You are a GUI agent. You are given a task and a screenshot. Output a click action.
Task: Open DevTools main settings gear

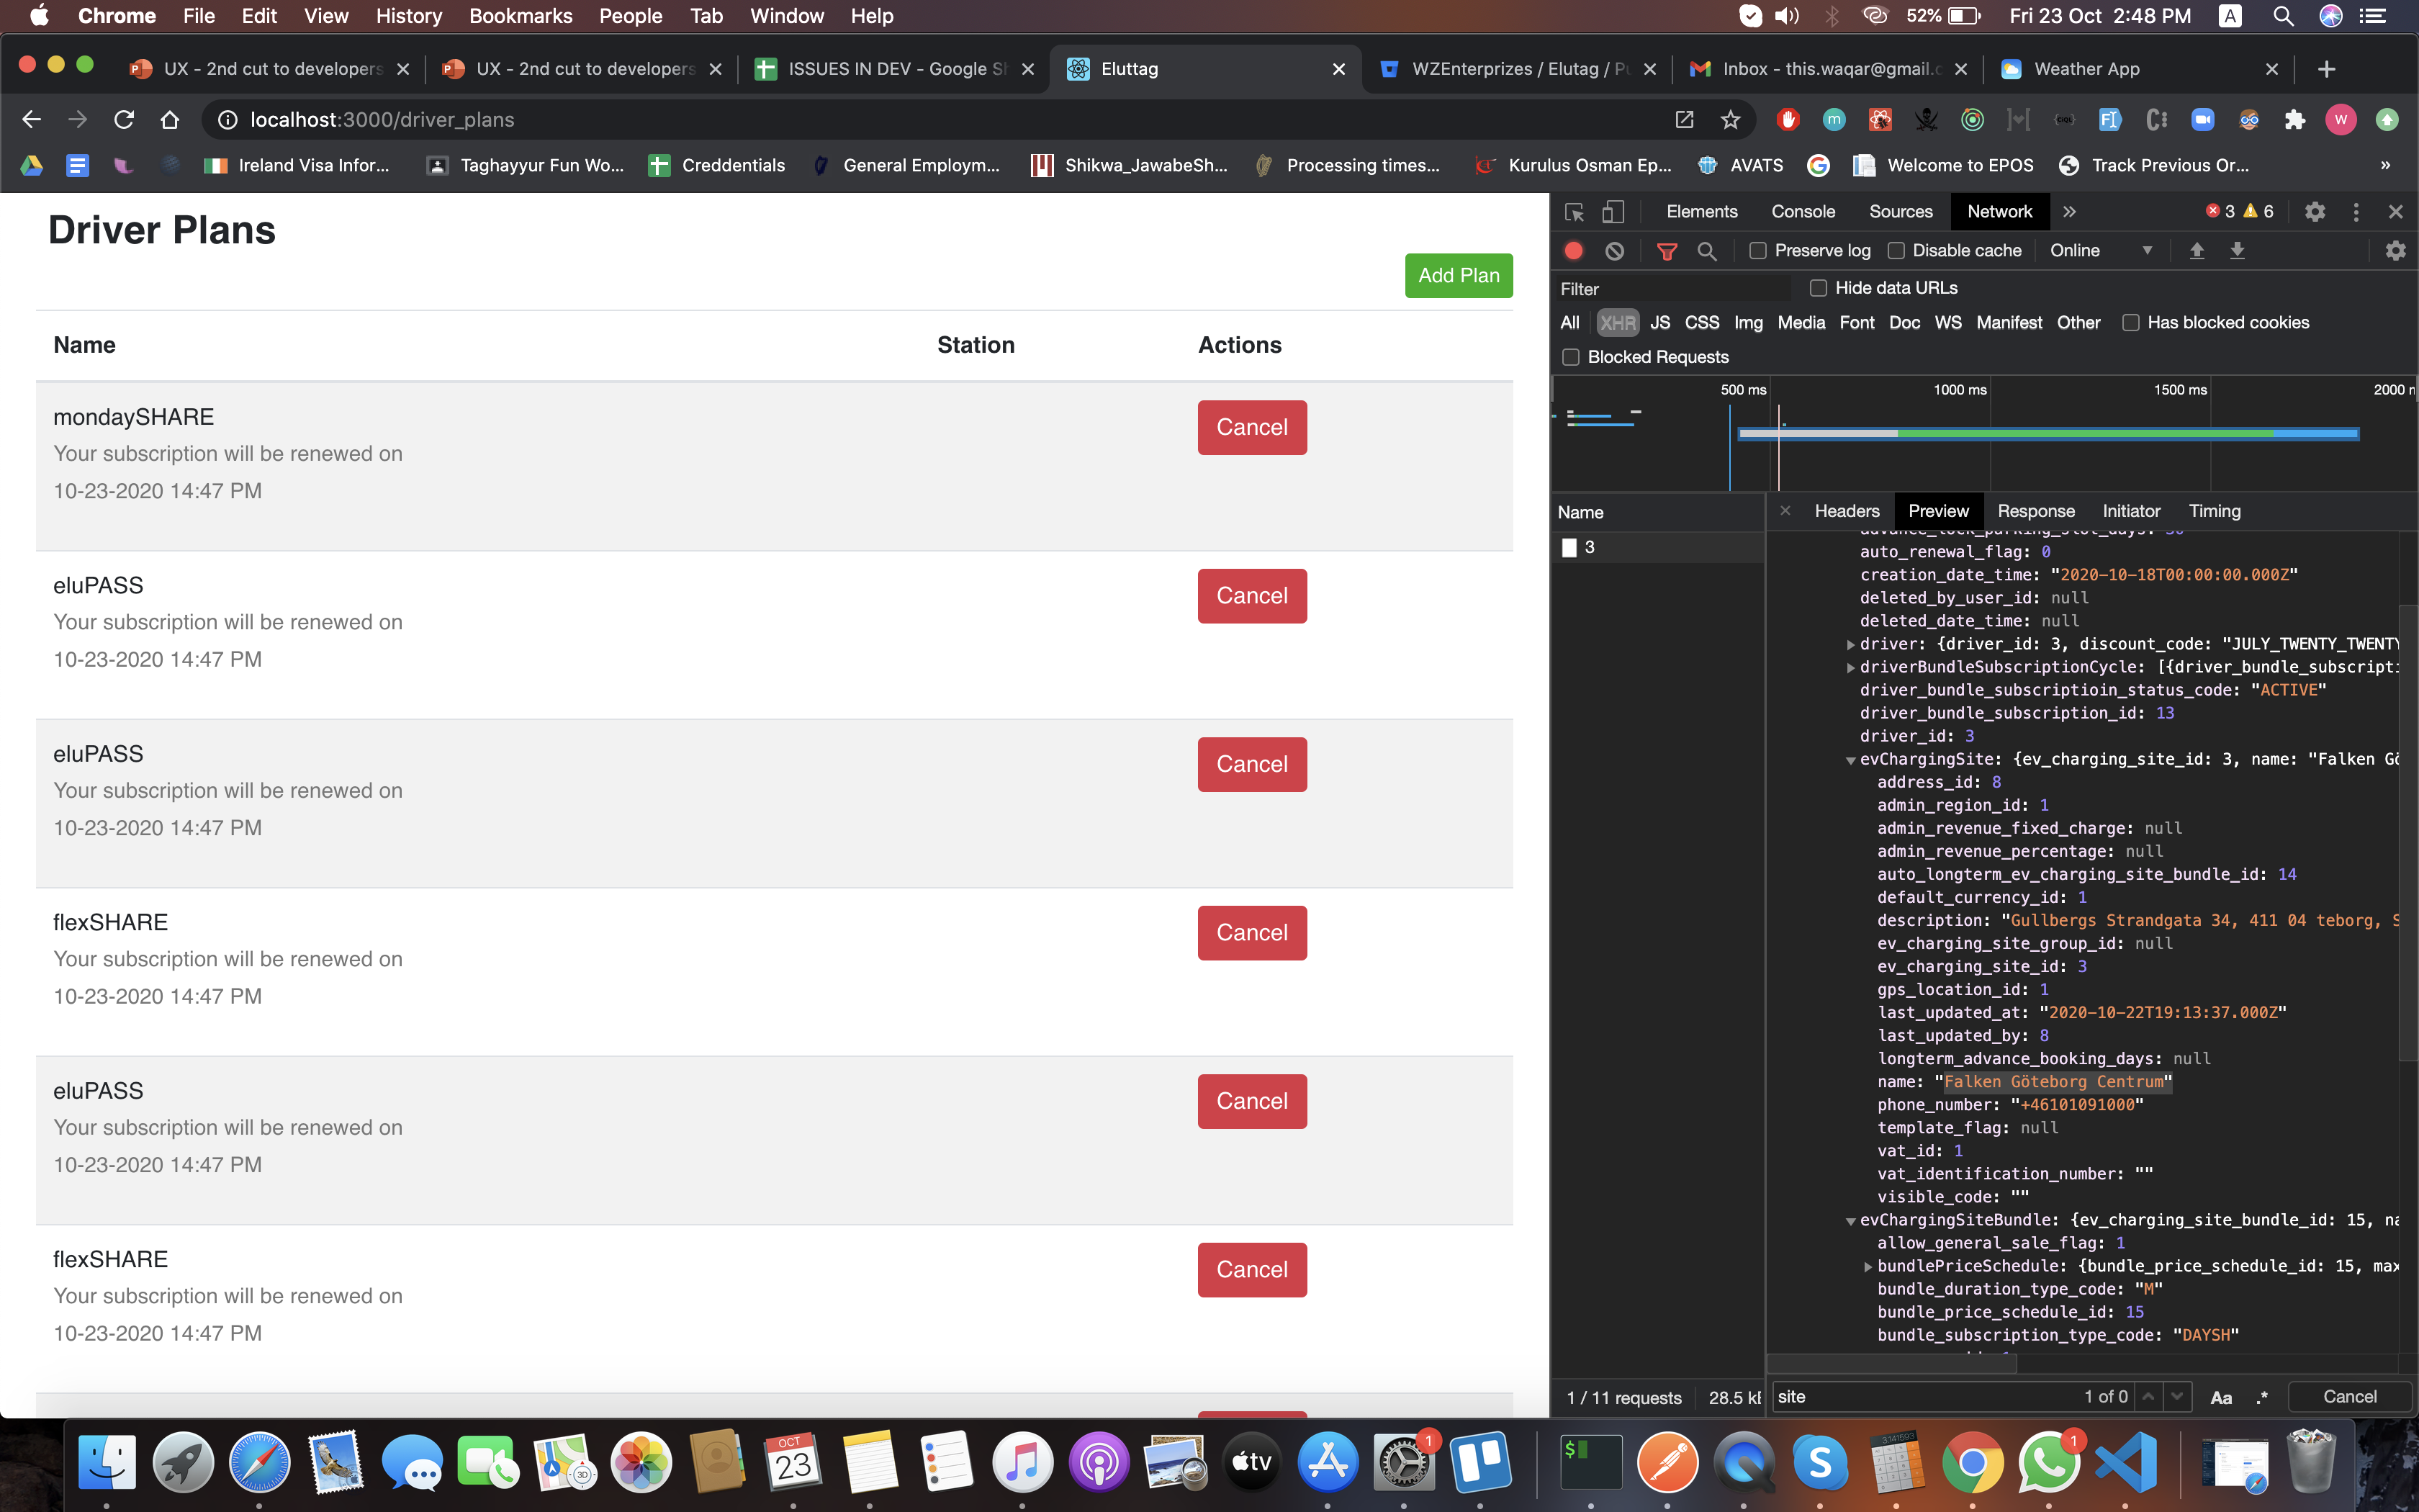[2315, 212]
